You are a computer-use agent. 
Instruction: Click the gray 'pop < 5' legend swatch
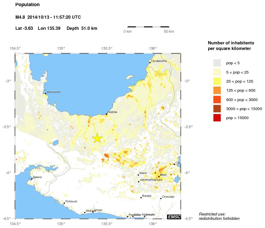click(x=217, y=63)
